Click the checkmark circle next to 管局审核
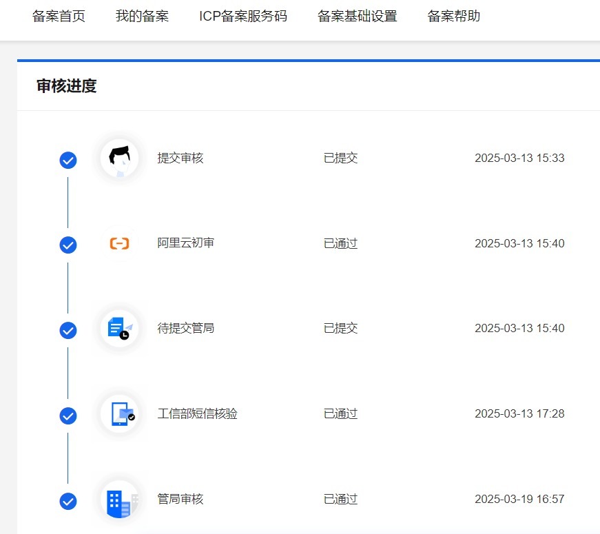This screenshot has width=600, height=534. tap(68, 501)
